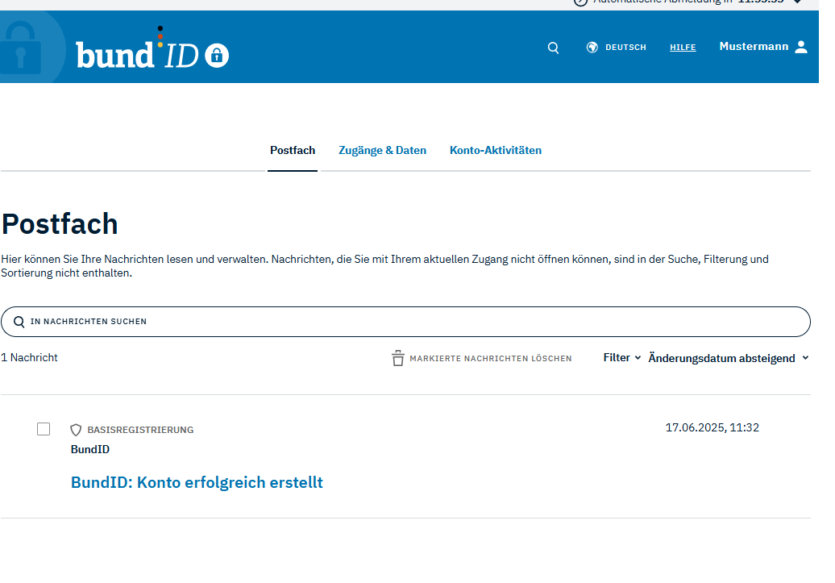Click the shield icon beside Basisregistrierung
This screenshot has height=583, width=835.
click(x=76, y=430)
